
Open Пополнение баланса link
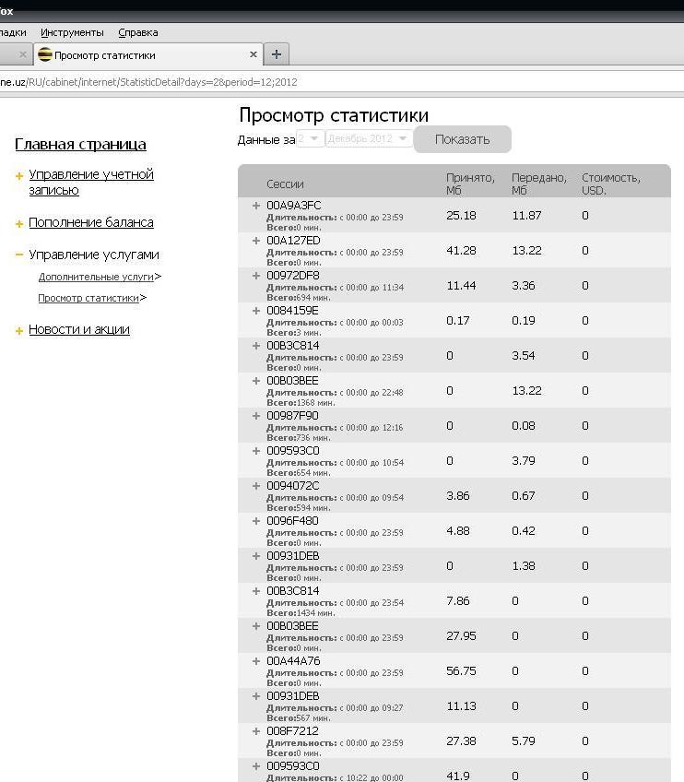point(91,222)
